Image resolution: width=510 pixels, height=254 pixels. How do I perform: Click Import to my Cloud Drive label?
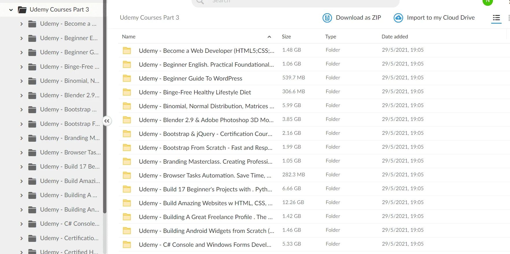(441, 18)
